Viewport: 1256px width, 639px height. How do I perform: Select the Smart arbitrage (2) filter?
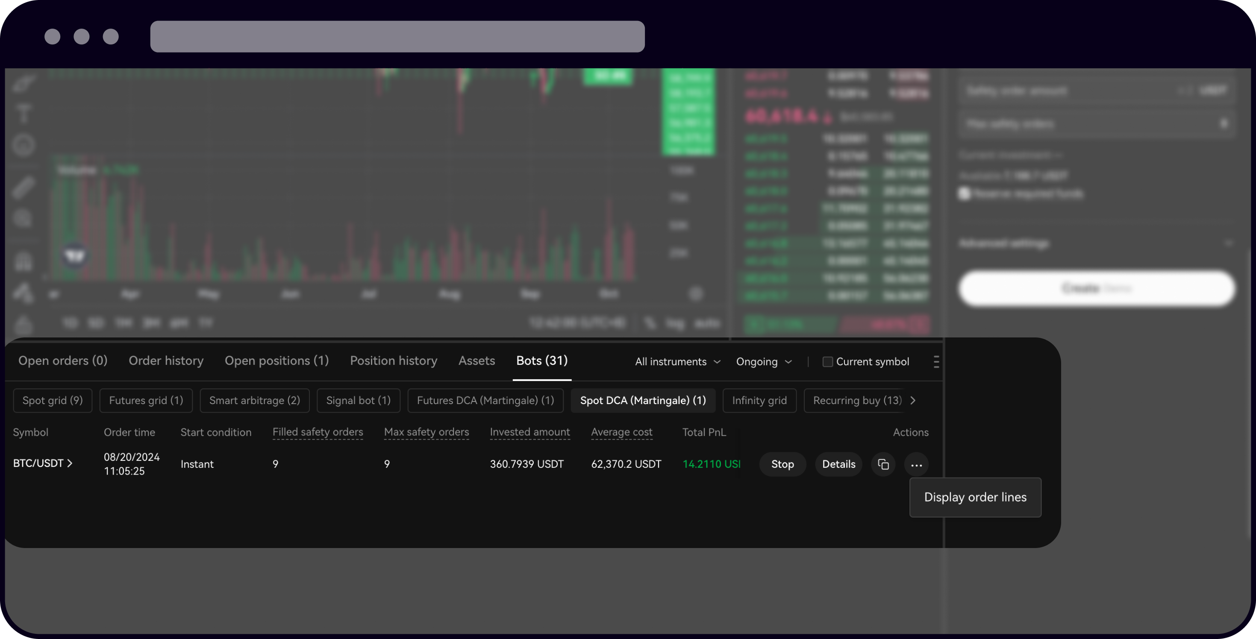(255, 401)
